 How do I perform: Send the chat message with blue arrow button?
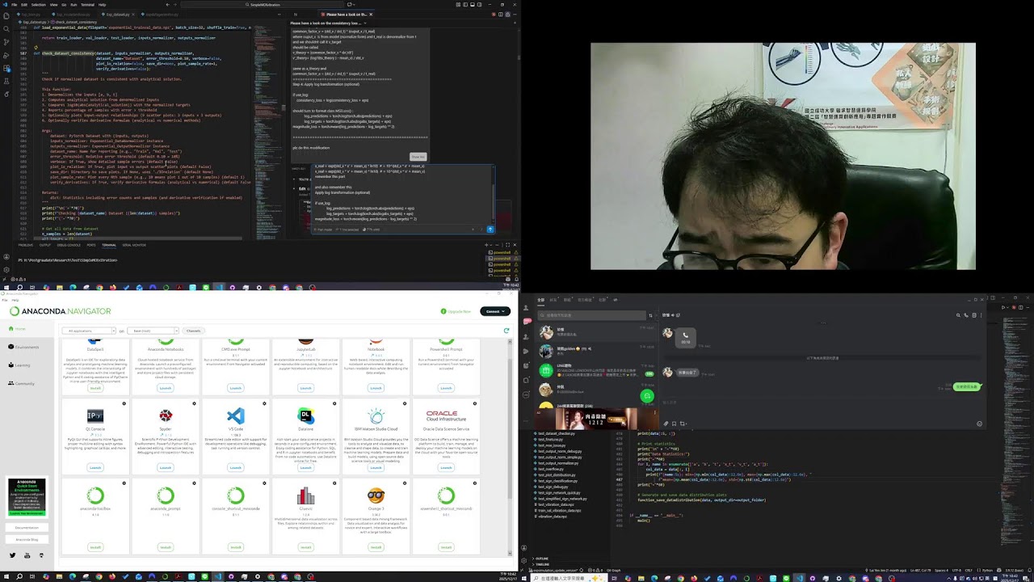coord(490,229)
